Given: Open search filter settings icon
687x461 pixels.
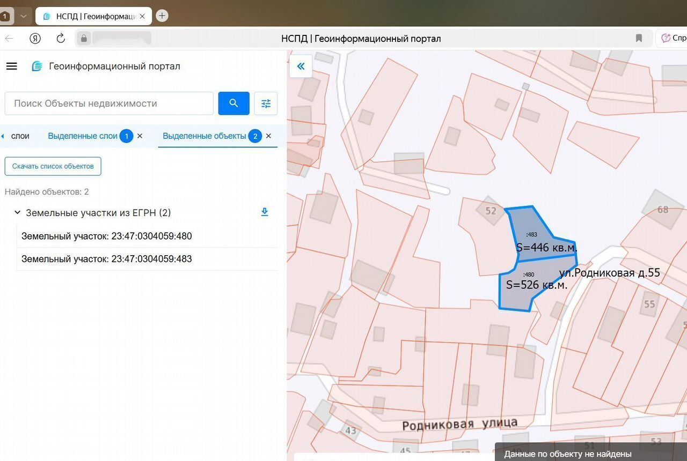Looking at the screenshot, I should click(x=266, y=103).
